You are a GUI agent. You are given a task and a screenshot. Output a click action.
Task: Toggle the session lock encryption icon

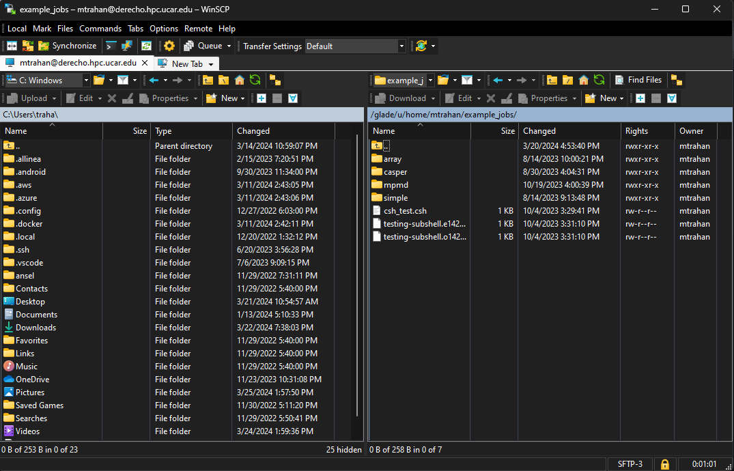click(664, 464)
